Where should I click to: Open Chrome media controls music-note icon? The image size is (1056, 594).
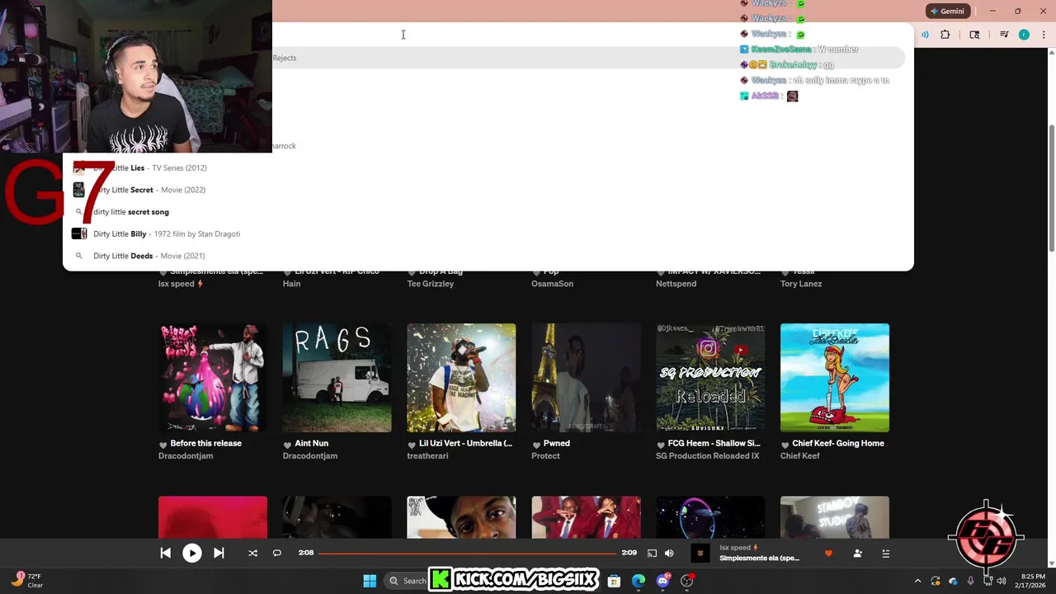(1004, 35)
